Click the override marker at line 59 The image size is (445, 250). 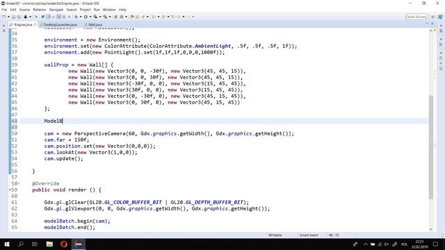[10, 190]
